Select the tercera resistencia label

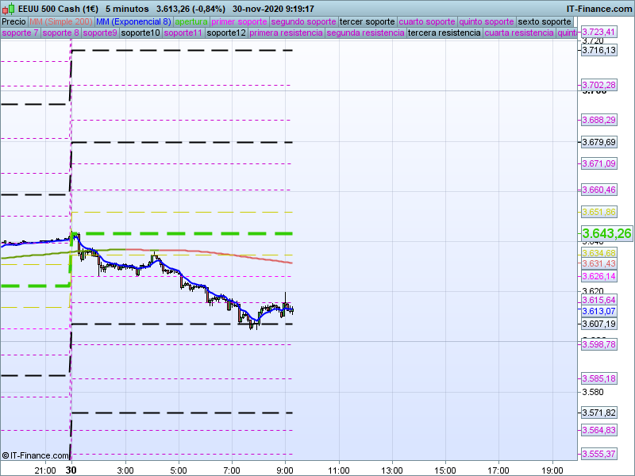444,33
